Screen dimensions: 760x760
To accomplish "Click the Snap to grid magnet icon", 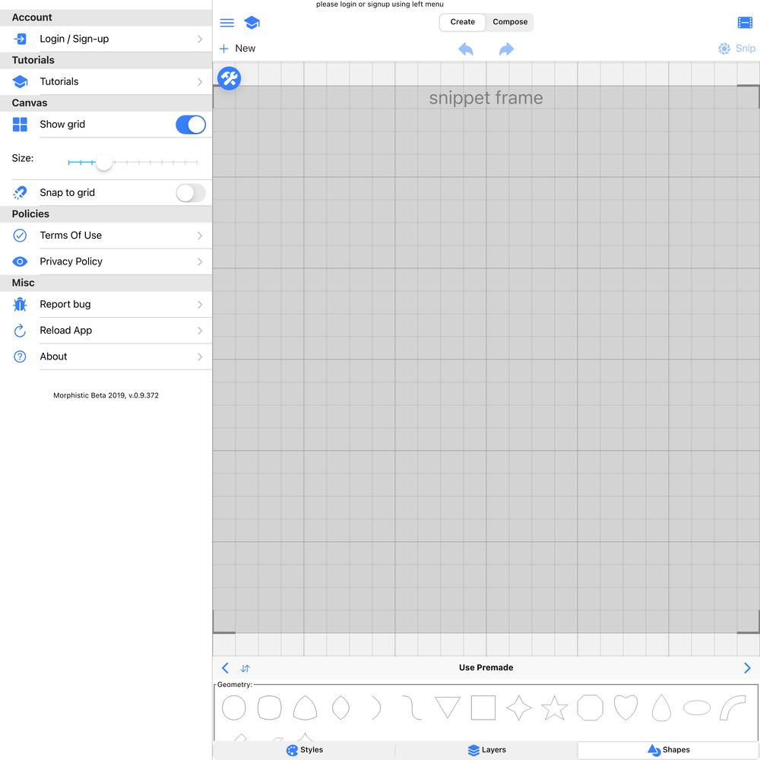I will tap(20, 193).
